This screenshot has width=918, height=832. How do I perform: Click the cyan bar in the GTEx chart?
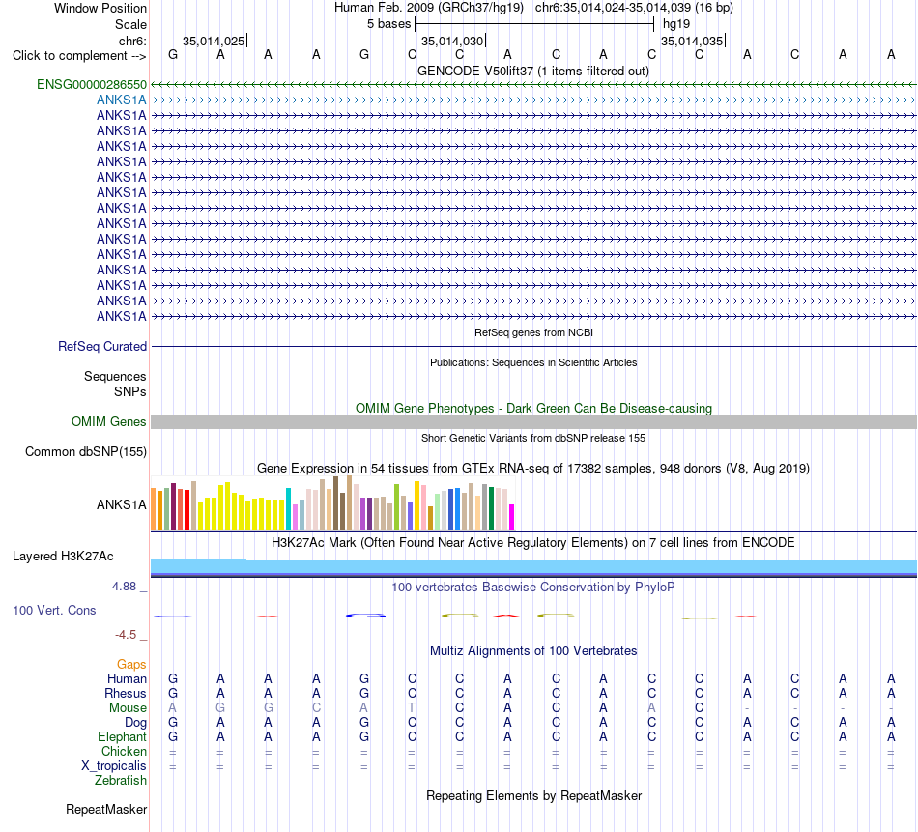click(288, 509)
